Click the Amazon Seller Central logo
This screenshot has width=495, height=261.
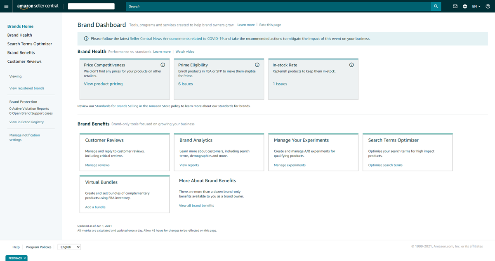pyautogui.click(x=38, y=6)
